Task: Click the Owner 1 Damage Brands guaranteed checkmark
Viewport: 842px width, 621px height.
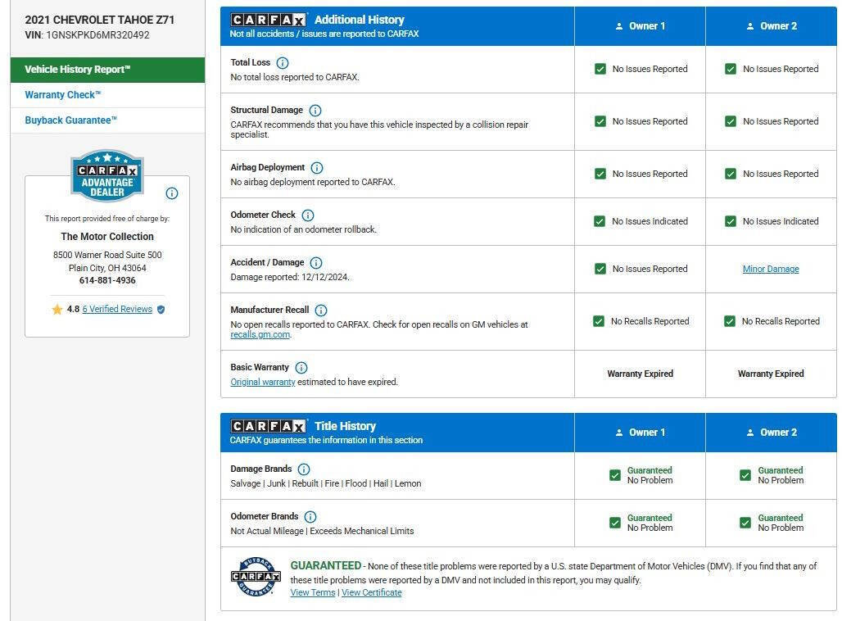Action: 615,475
